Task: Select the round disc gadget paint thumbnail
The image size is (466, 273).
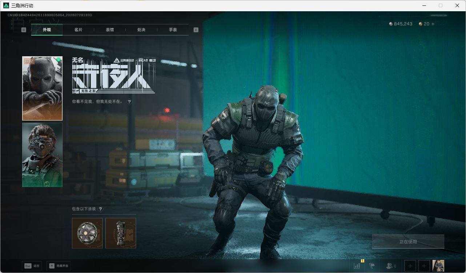Action: pos(87,233)
